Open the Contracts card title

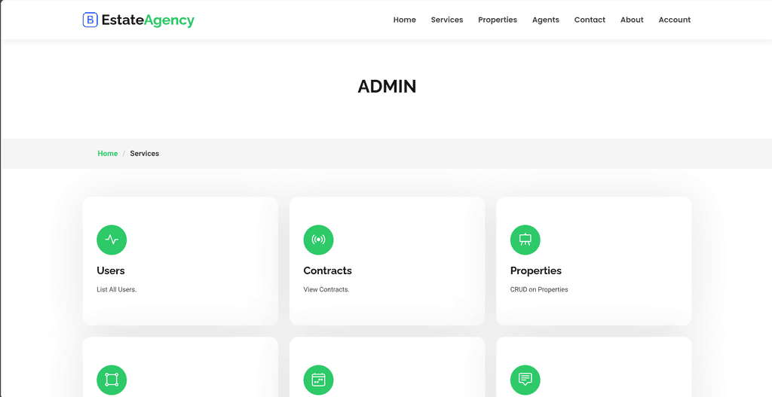click(x=327, y=270)
